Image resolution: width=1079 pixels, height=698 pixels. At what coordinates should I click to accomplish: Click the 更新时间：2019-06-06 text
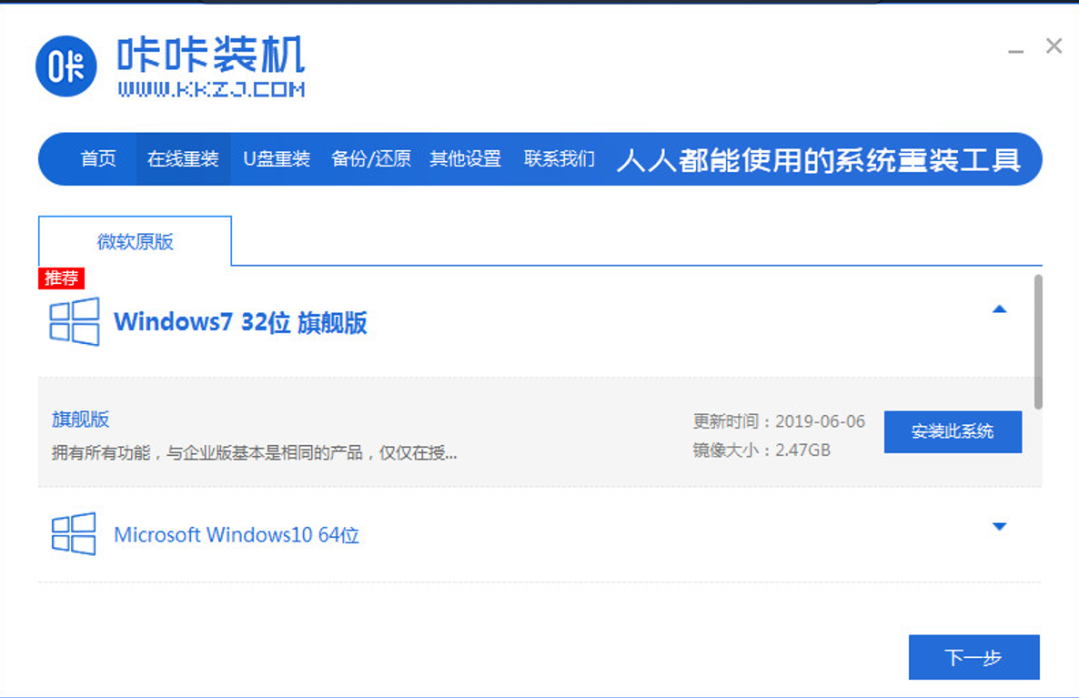779,421
